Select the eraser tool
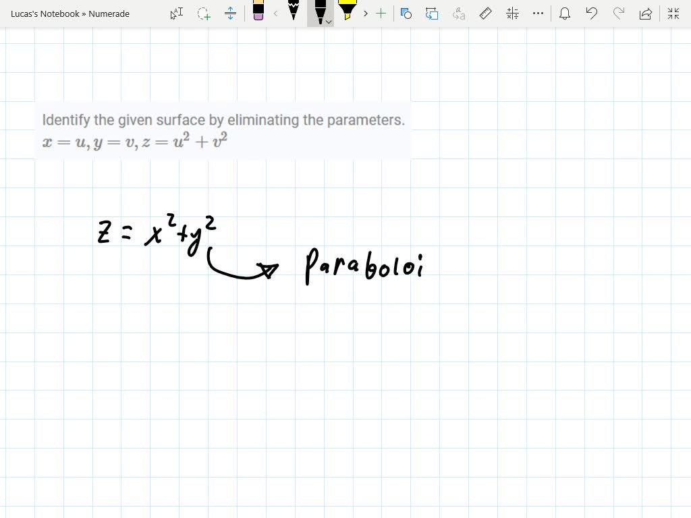691x518 pixels. (258, 13)
